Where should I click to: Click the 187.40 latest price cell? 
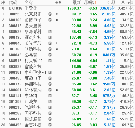[75, 37]
